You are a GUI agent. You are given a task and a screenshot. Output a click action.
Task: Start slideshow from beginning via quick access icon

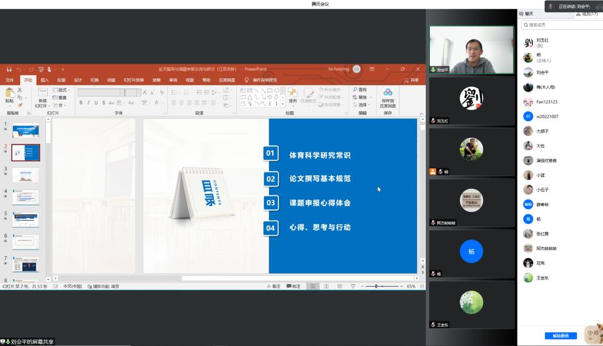[41, 69]
